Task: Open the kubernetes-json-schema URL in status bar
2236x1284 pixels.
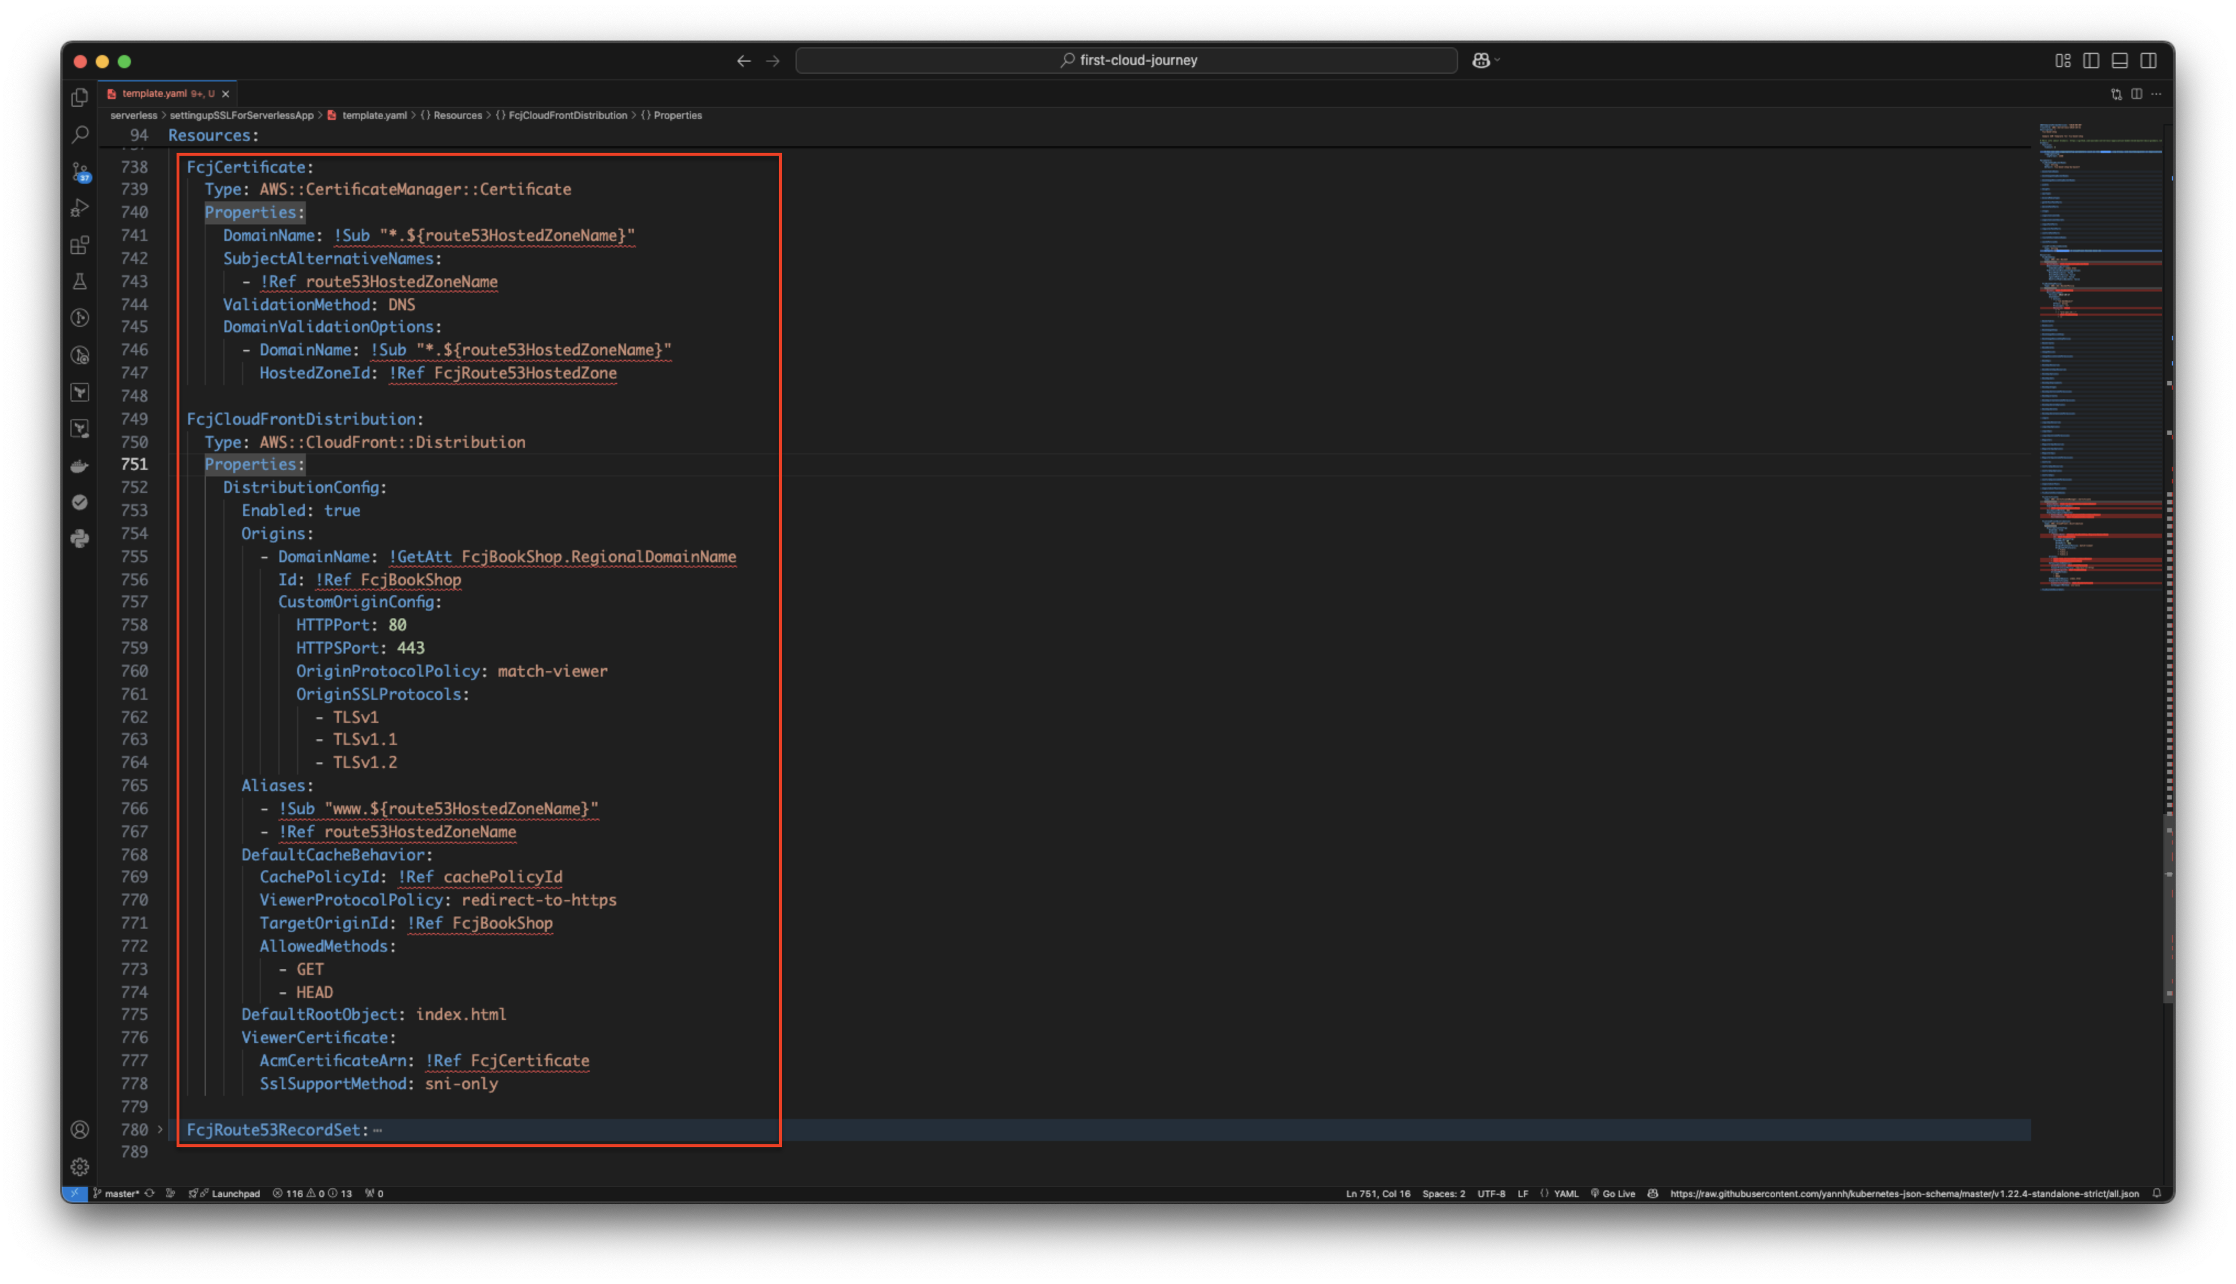Action: click(1904, 1193)
